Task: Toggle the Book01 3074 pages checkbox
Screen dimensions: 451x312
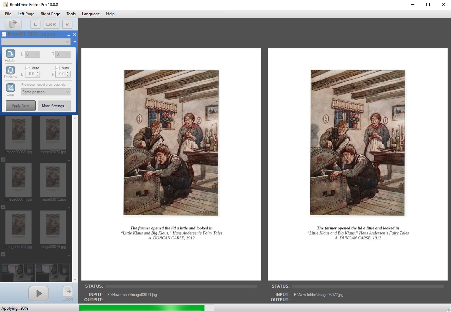Action: 4,34
